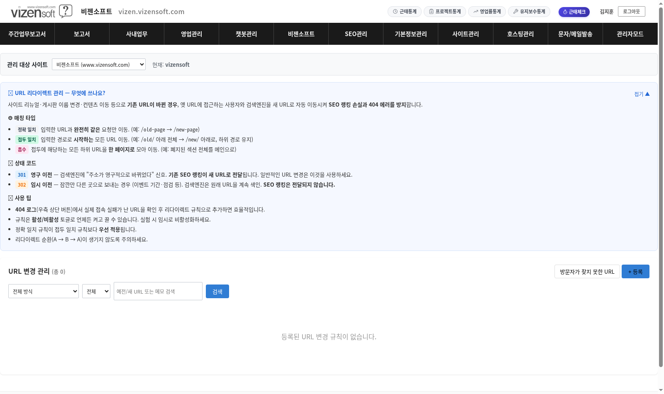Open 주간업무보고서 menu

point(27,34)
